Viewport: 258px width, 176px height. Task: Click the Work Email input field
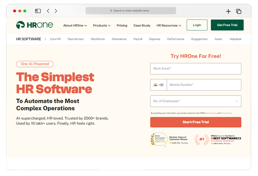point(196,69)
